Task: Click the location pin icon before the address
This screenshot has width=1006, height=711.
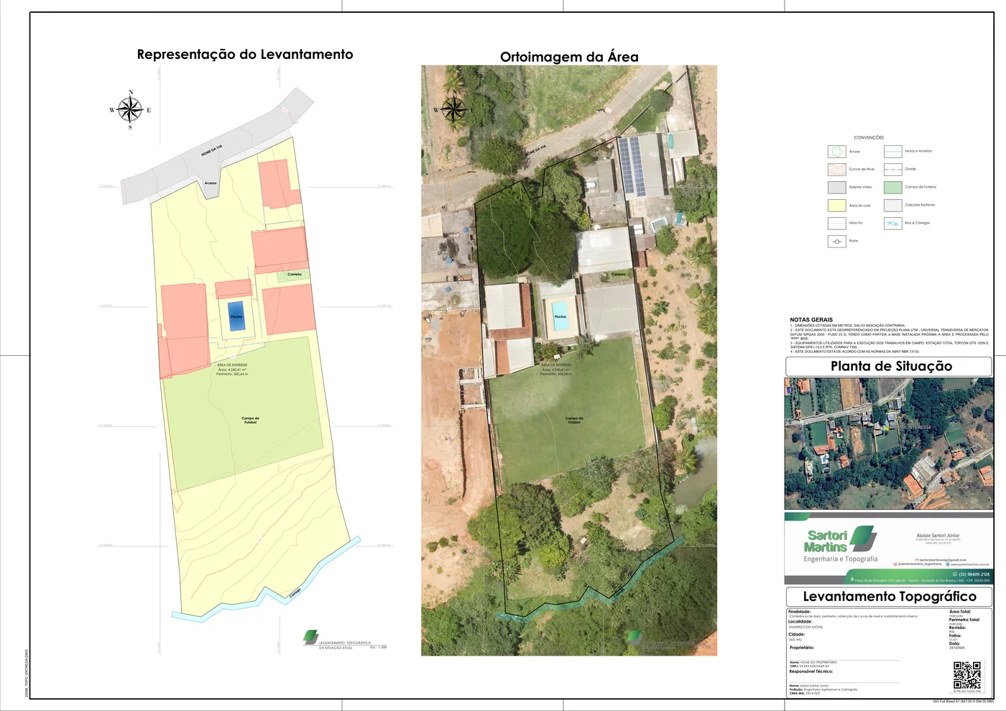Action: tap(852, 579)
